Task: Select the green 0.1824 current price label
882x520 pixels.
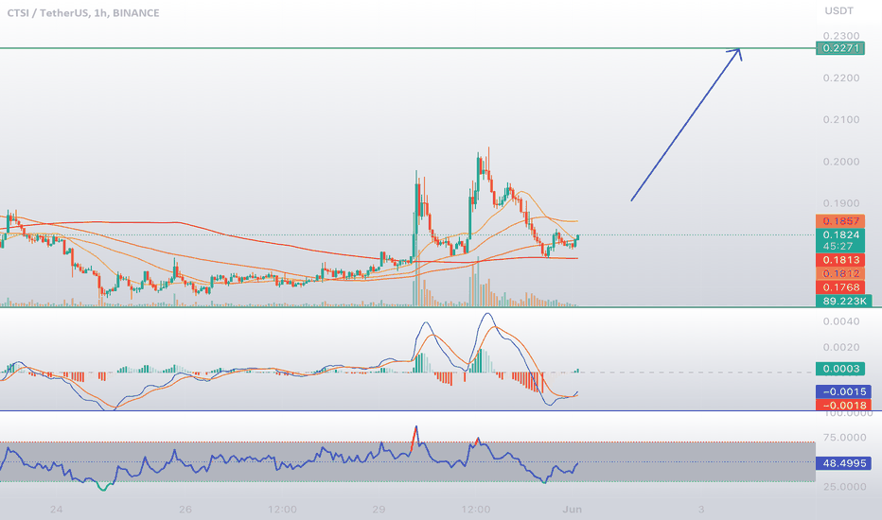Action: (840, 235)
